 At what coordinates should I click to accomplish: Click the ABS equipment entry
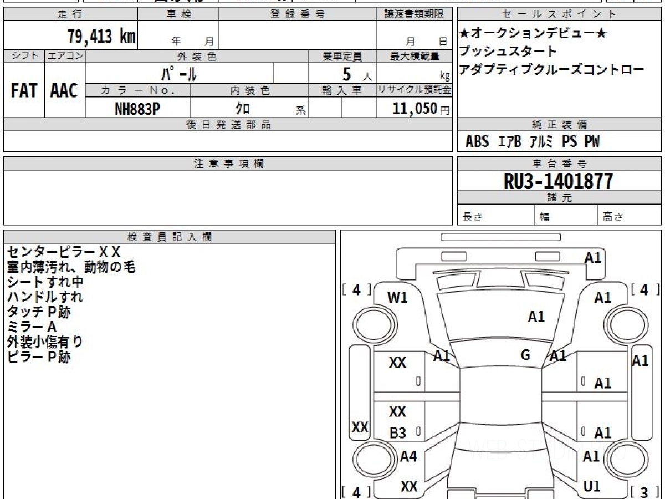tap(477, 142)
